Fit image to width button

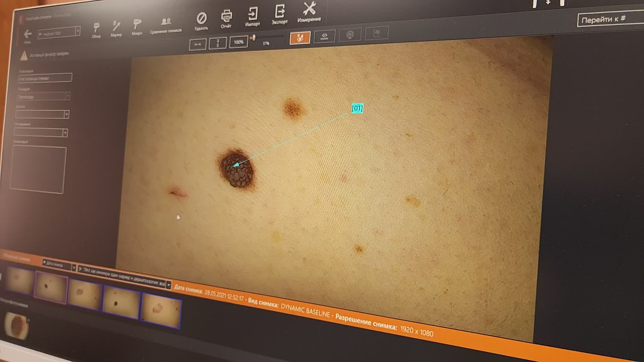point(198,44)
